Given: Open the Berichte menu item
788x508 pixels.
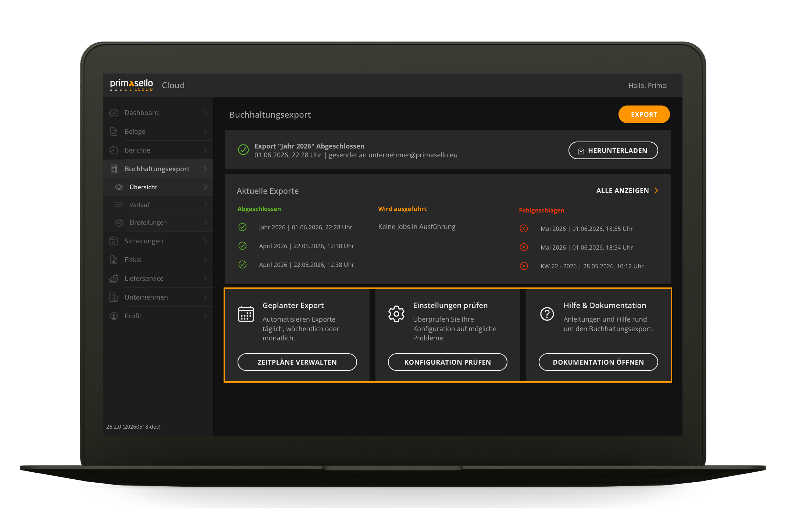Looking at the screenshot, I should (158, 150).
